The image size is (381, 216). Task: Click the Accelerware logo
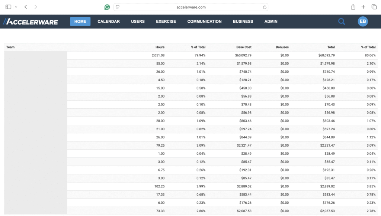point(31,22)
